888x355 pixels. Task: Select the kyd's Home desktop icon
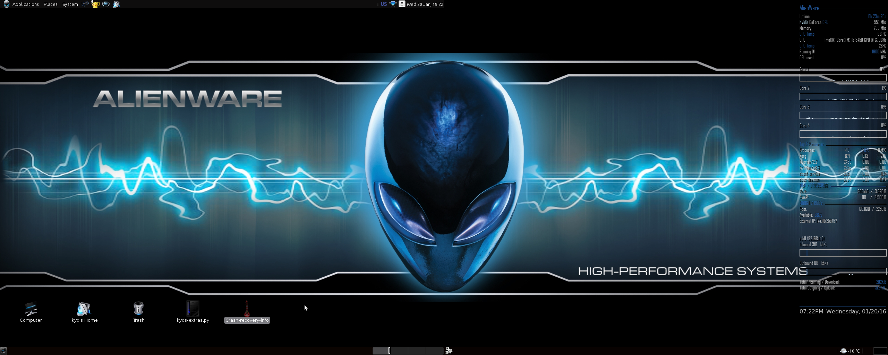(x=85, y=312)
